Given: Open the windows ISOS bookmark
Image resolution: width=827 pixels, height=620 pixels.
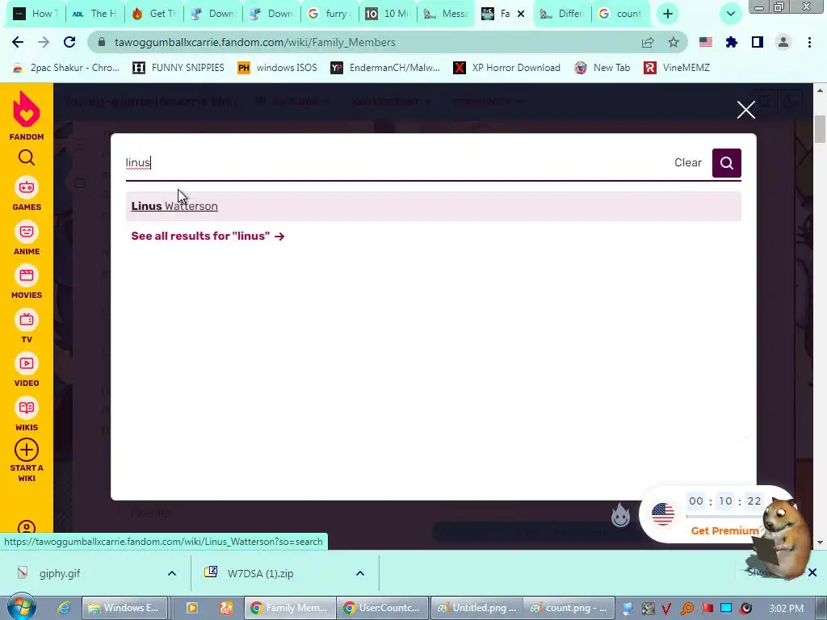Looking at the screenshot, I should click(278, 68).
